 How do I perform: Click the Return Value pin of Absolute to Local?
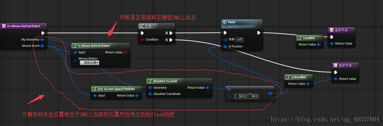pos(207,88)
